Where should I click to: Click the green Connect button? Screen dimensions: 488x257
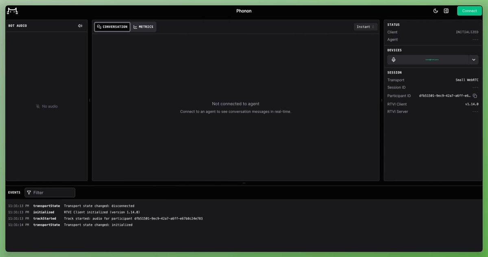pyautogui.click(x=469, y=11)
